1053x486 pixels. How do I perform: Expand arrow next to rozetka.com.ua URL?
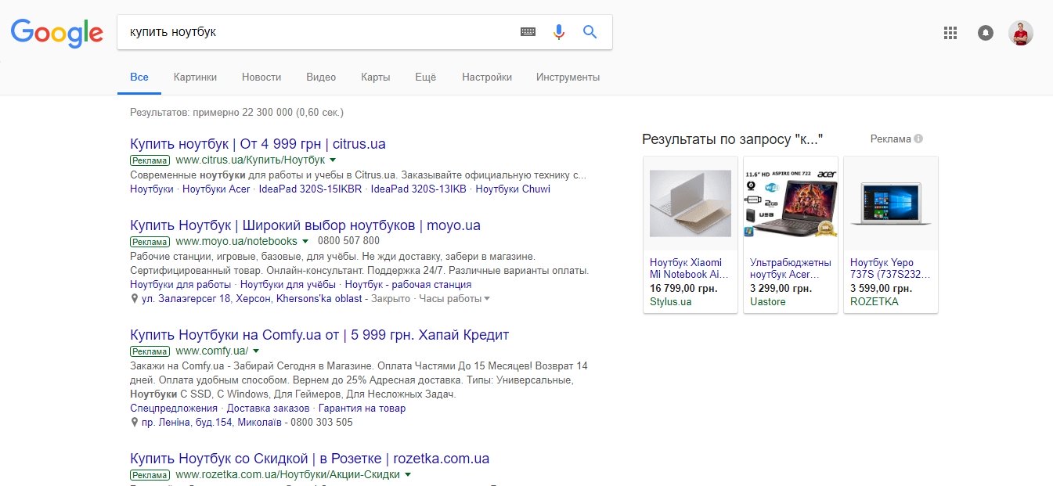[x=408, y=475]
